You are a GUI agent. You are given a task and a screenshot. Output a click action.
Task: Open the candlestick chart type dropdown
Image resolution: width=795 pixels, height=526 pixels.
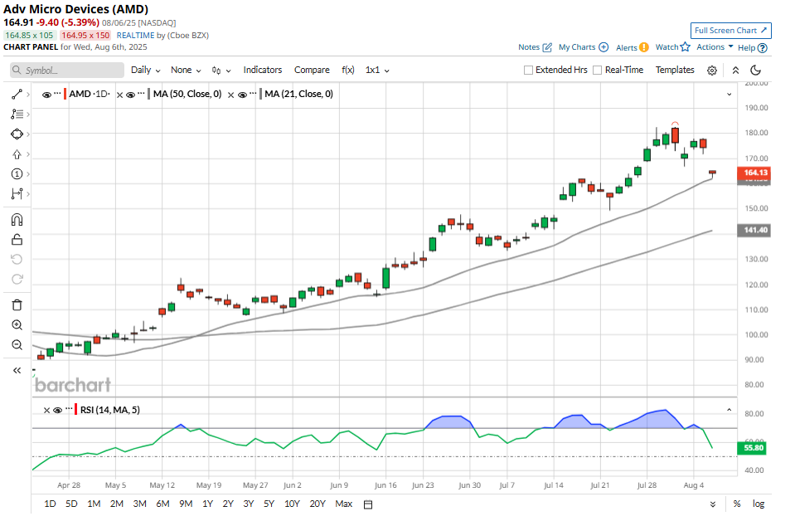(221, 71)
